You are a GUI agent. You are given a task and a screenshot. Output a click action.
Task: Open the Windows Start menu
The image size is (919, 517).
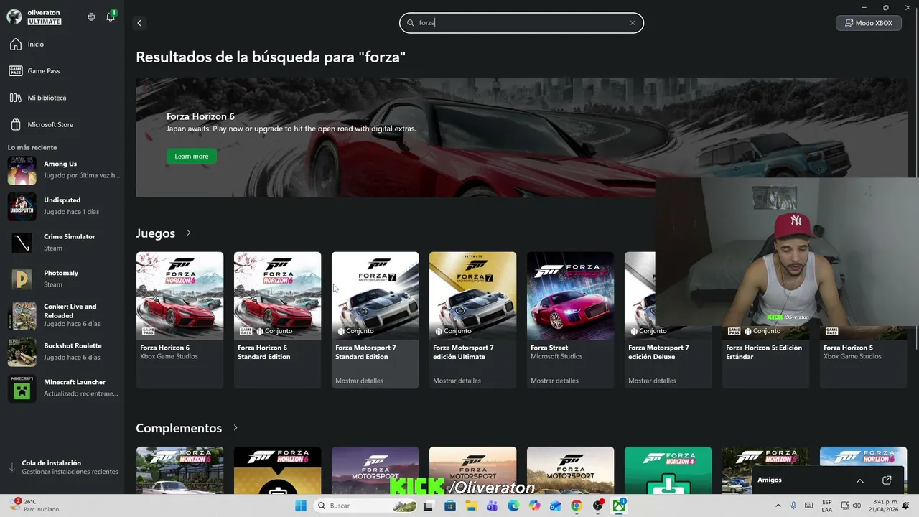tap(301, 506)
